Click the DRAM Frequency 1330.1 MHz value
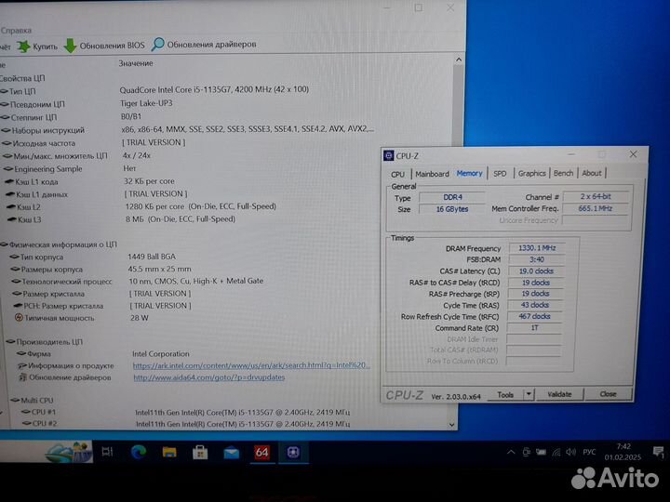This screenshot has width=670, height=502. (537, 248)
